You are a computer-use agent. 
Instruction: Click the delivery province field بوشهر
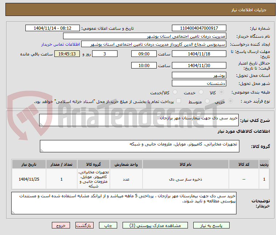point(199,75)
